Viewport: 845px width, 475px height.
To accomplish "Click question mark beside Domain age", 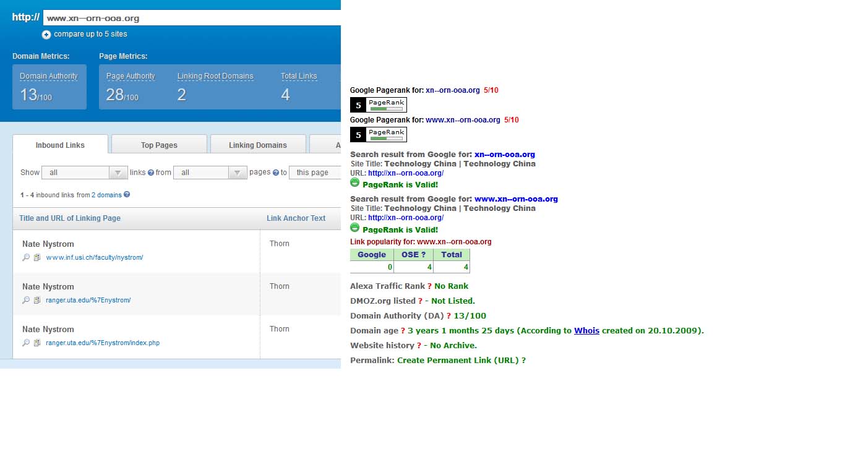I will (403, 331).
